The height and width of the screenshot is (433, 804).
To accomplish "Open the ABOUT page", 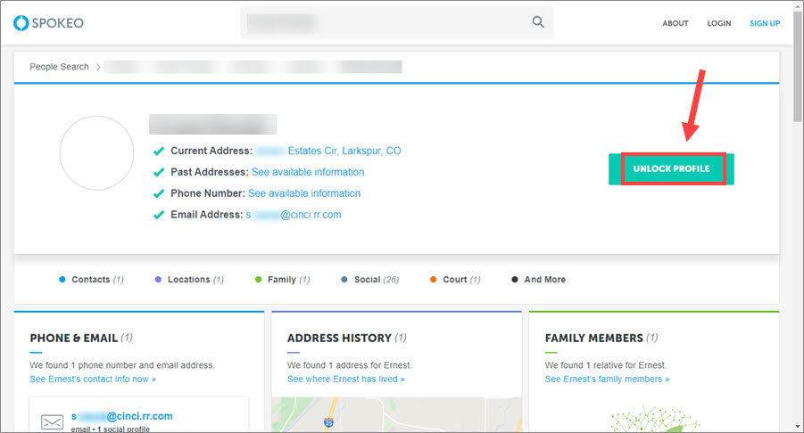I will coord(676,23).
